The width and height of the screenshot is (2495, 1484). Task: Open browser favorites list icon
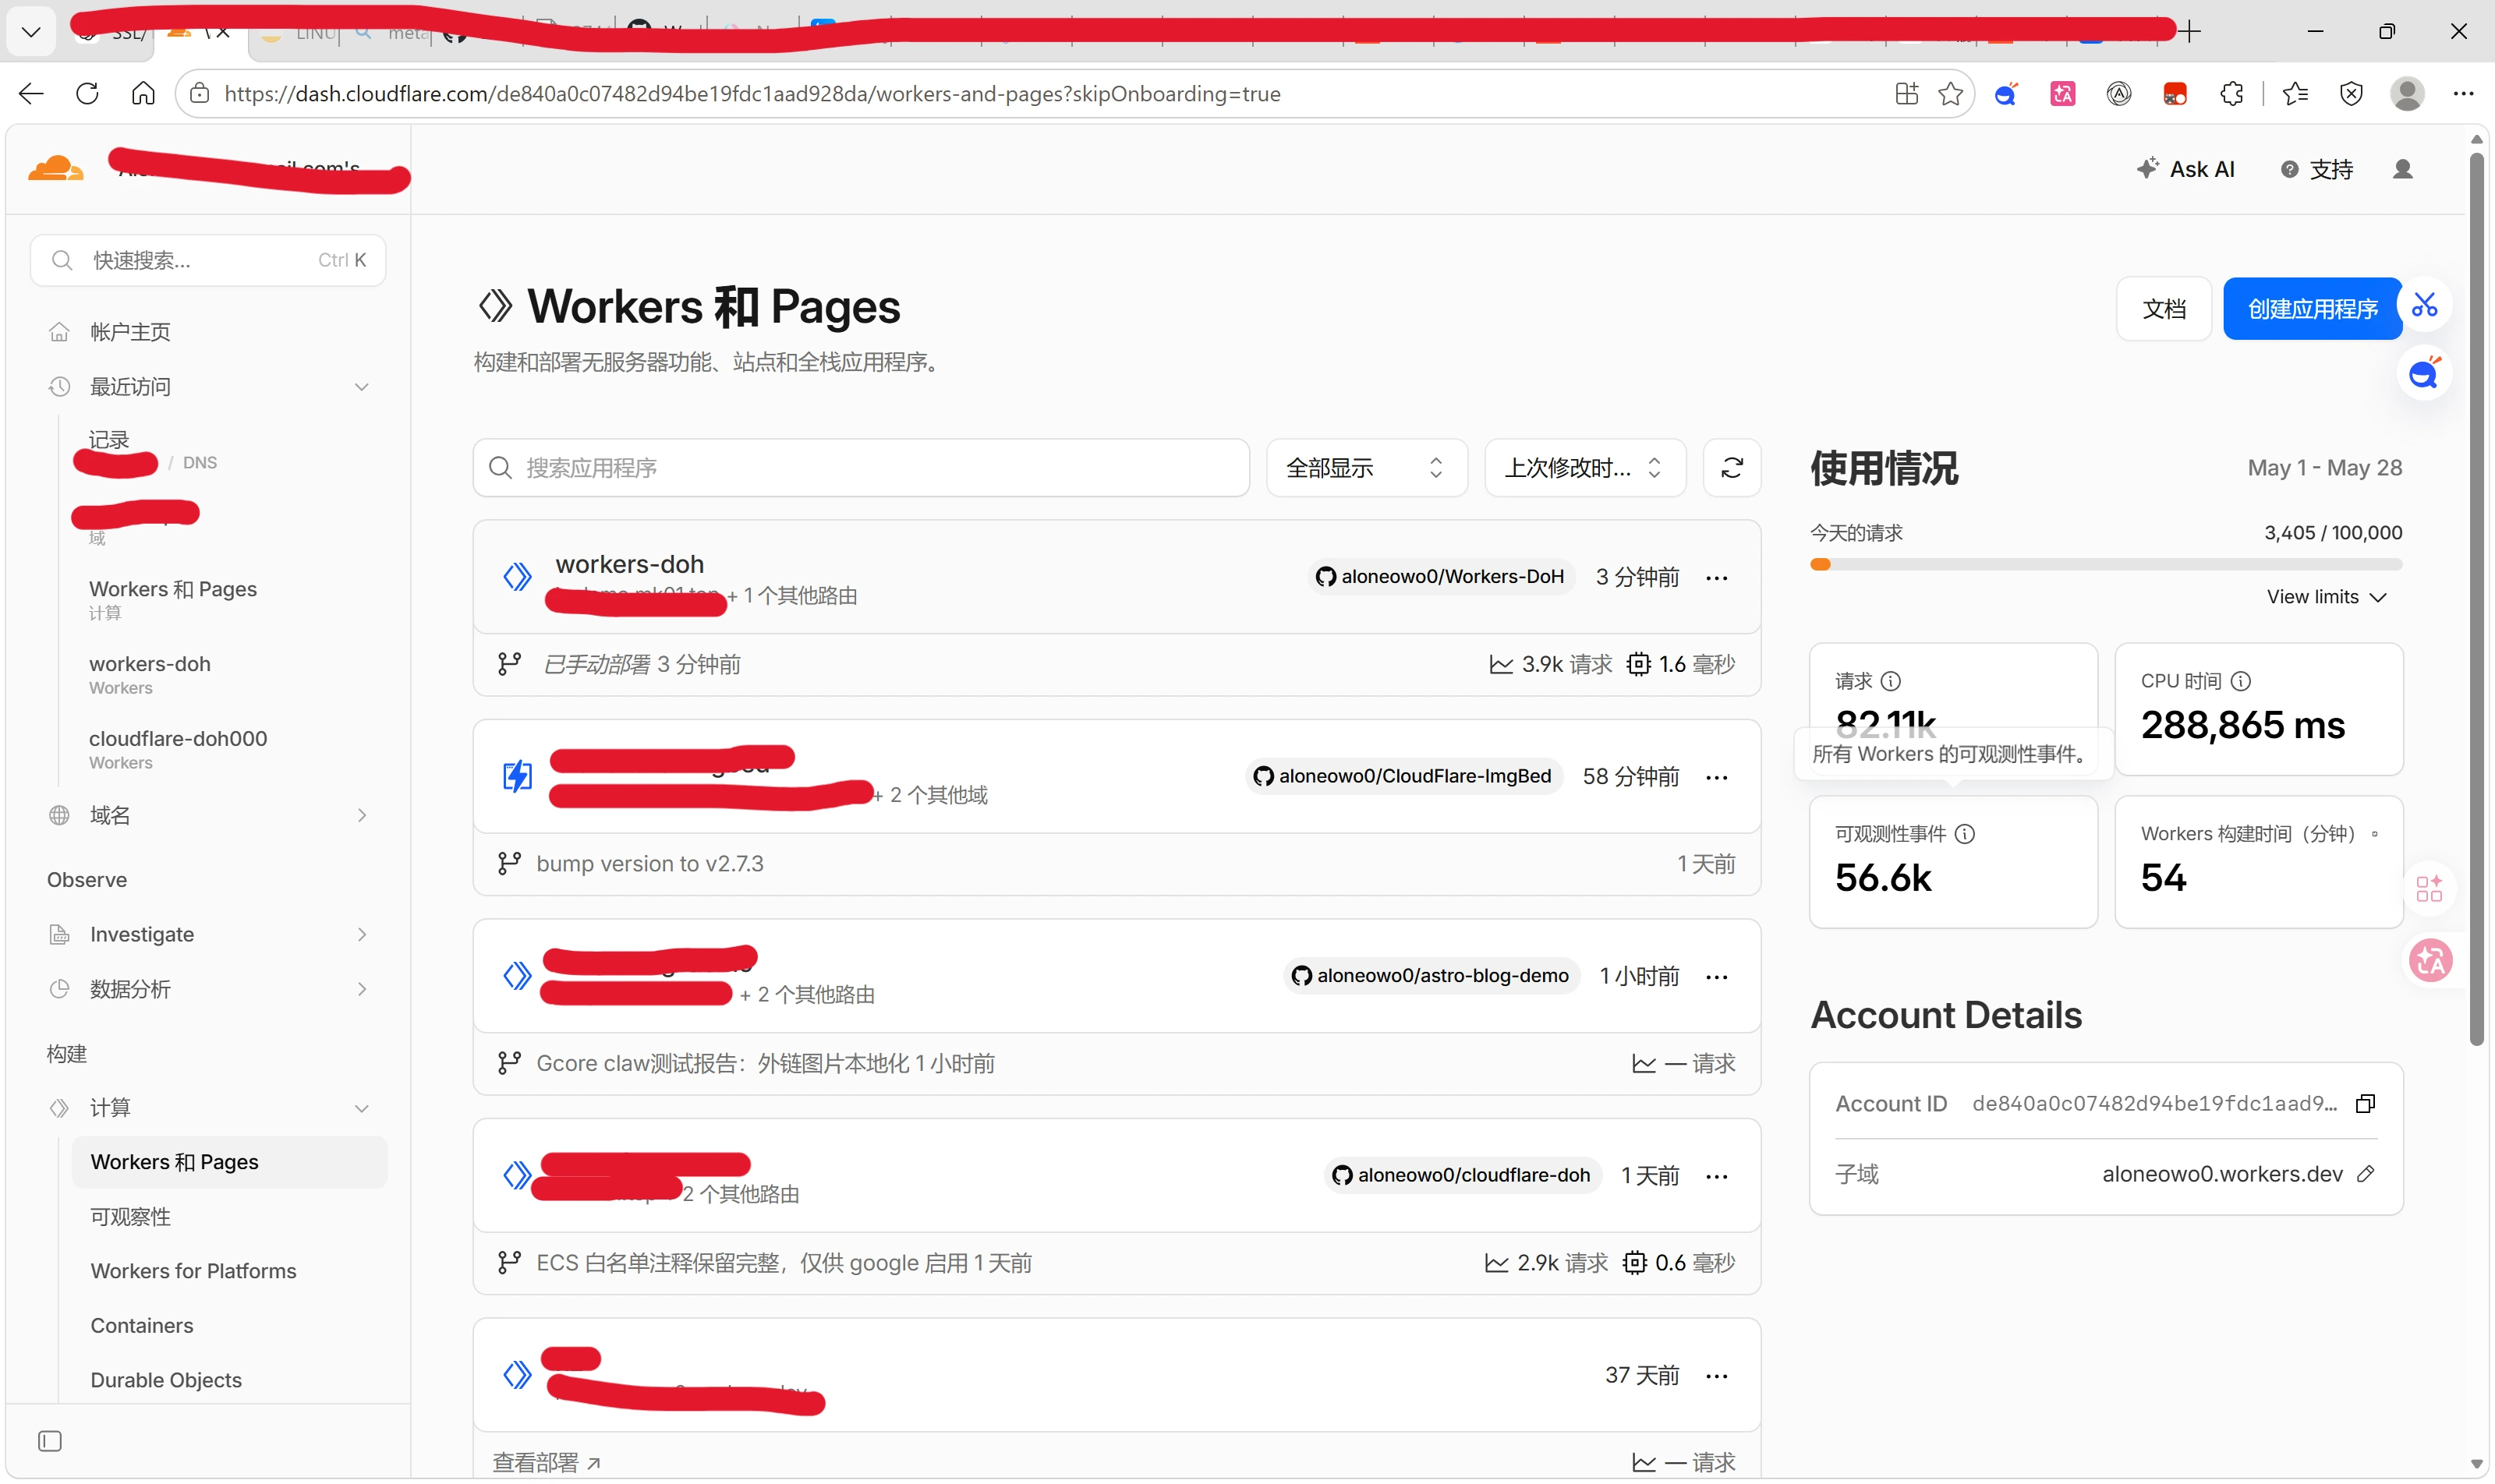[x=2295, y=94]
